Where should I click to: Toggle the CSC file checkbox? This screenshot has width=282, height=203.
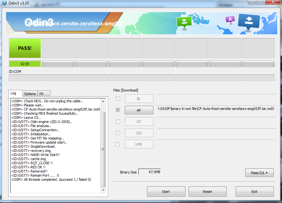click(x=118, y=133)
